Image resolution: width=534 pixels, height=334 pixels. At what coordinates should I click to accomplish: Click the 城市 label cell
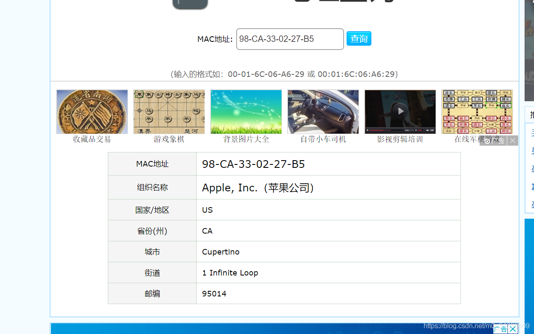pyautogui.click(x=152, y=252)
